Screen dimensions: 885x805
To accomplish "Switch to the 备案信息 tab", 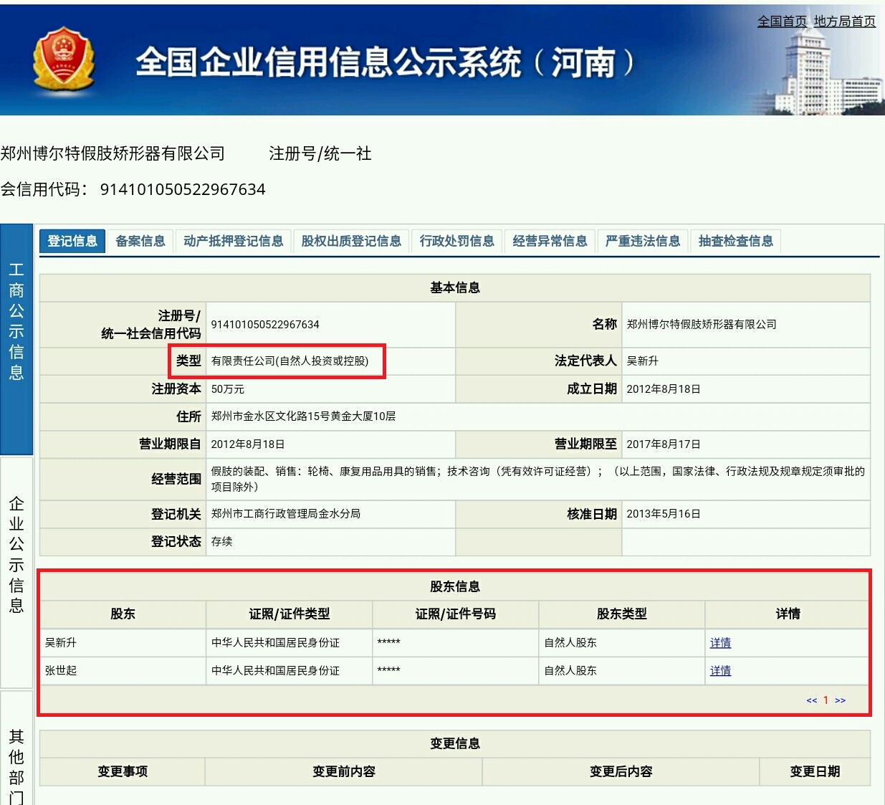I will click(x=140, y=241).
